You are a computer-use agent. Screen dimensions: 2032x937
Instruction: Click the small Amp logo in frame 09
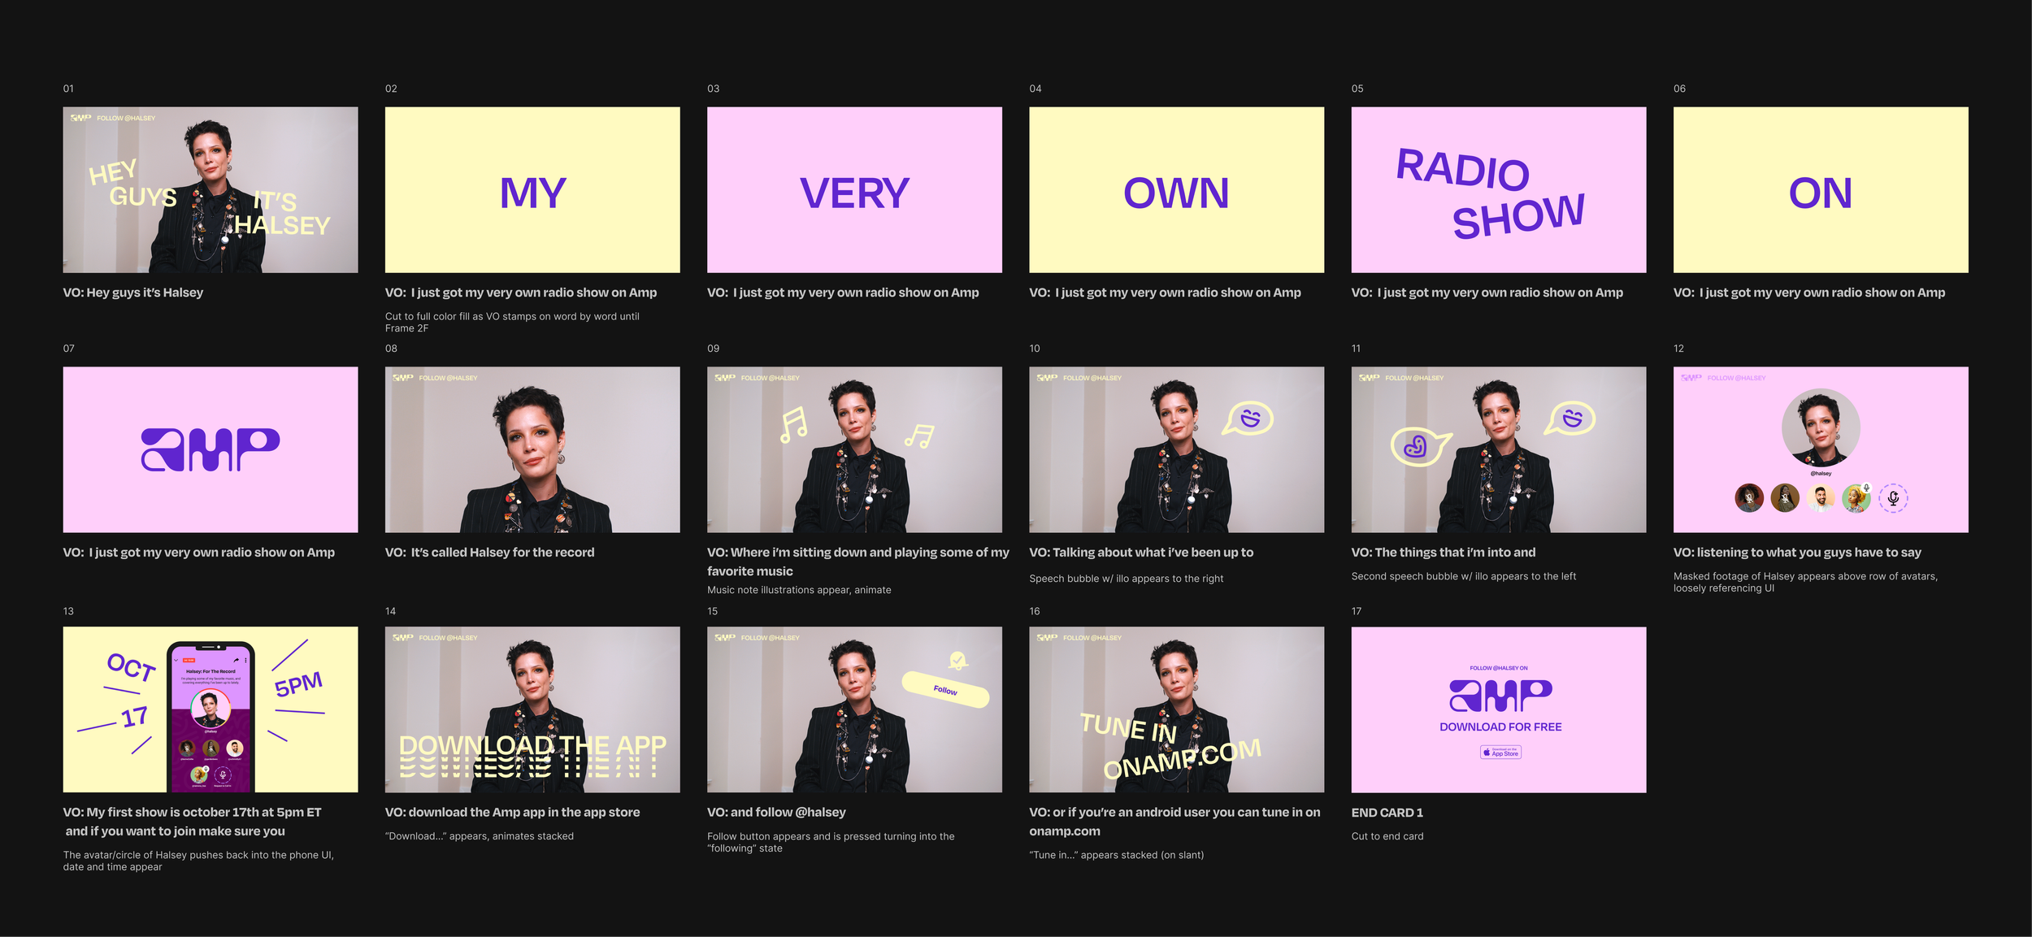pos(725,378)
